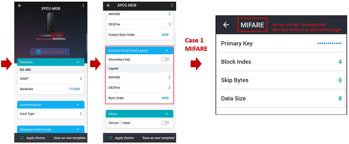Collapse the Interface section
Image resolution: width=349 pixels, height=144 pixels.
point(78,62)
